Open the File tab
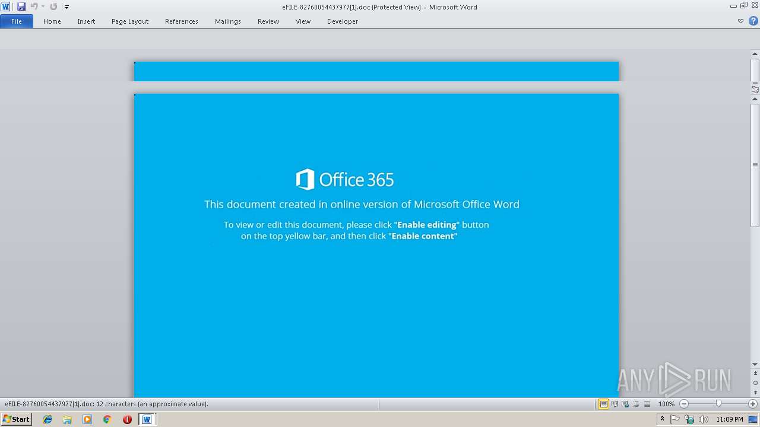This screenshot has width=760, height=427. tap(17, 21)
